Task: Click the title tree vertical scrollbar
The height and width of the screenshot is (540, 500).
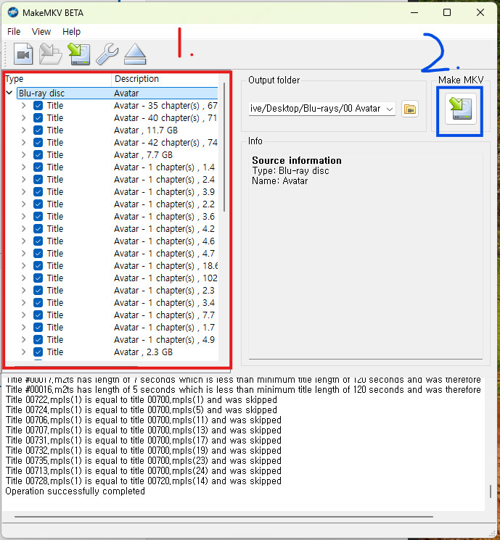Action: point(224,147)
